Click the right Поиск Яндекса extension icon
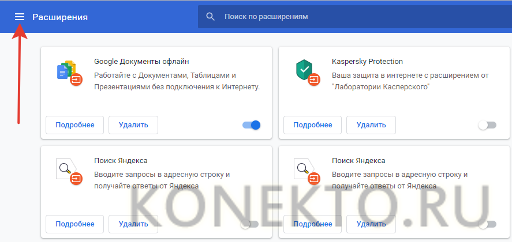The height and width of the screenshot is (242, 512). [x=306, y=171]
